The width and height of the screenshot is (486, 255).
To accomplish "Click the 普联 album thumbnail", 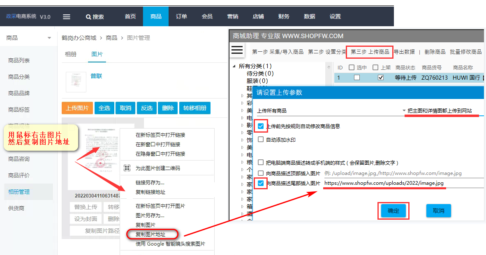I will (x=76, y=82).
